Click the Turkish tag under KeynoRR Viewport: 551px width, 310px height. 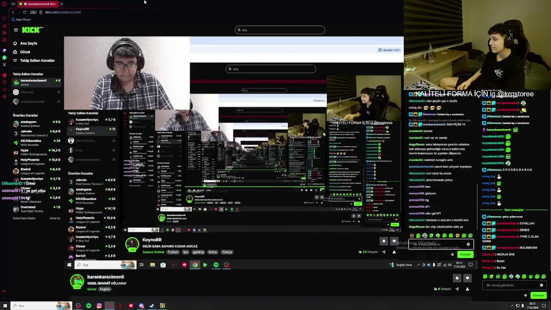pyautogui.click(x=173, y=252)
